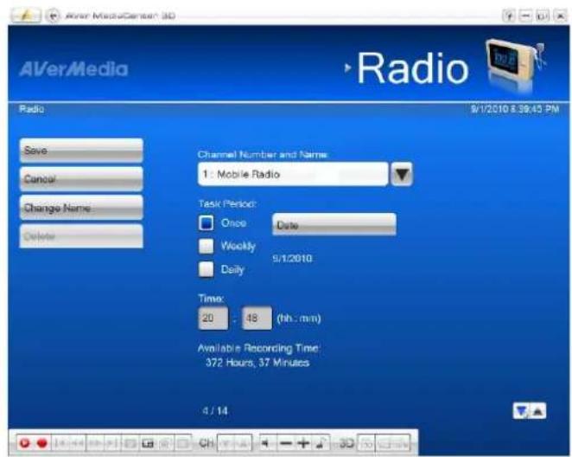The height and width of the screenshot is (457, 572).
Task: Click the hours field showing 20
Action: coord(213,319)
